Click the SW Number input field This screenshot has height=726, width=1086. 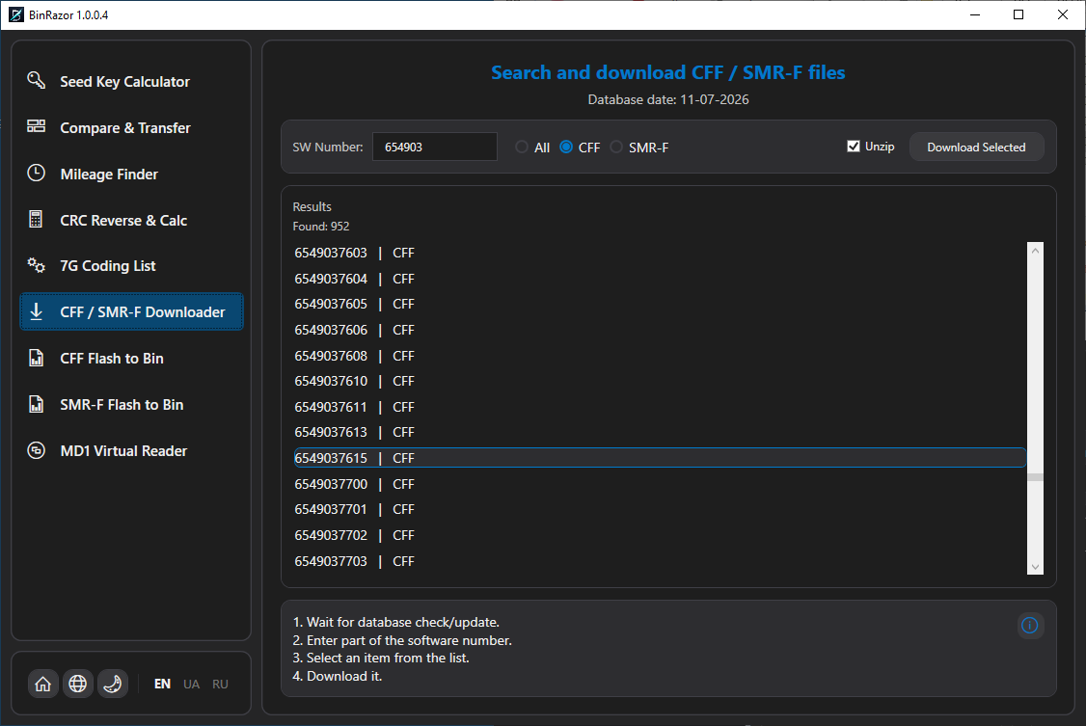(435, 147)
